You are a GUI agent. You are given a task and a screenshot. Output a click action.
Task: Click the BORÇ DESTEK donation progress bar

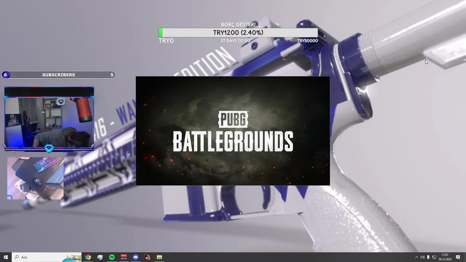pyautogui.click(x=238, y=33)
